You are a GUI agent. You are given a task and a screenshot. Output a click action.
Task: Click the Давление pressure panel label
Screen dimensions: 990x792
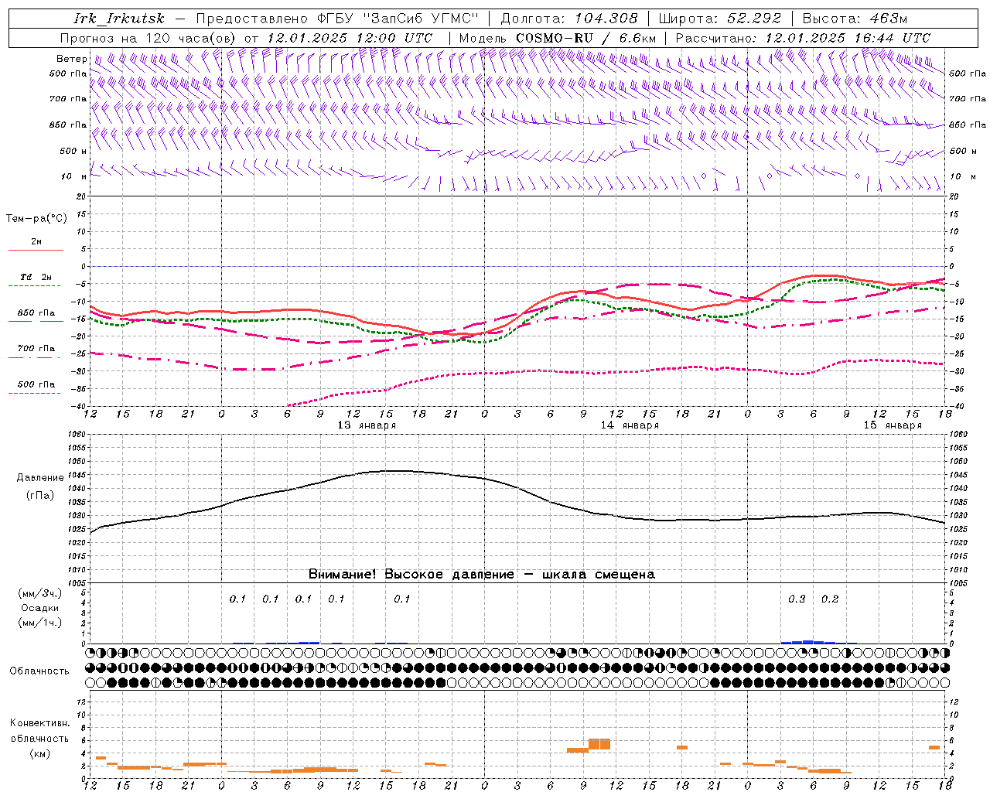pos(40,478)
